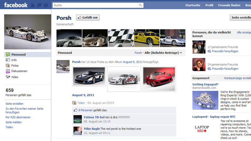The height and width of the screenshot is (141, 251).
Task: Open the Getting Engaged? ad title
Action: coord(205,84)
